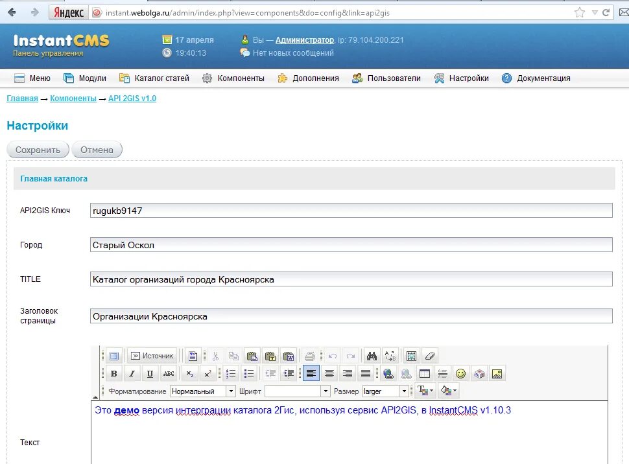Follow the Главная breadcrumb link
This screenshot has height=464, width=629.
(22, 99)
